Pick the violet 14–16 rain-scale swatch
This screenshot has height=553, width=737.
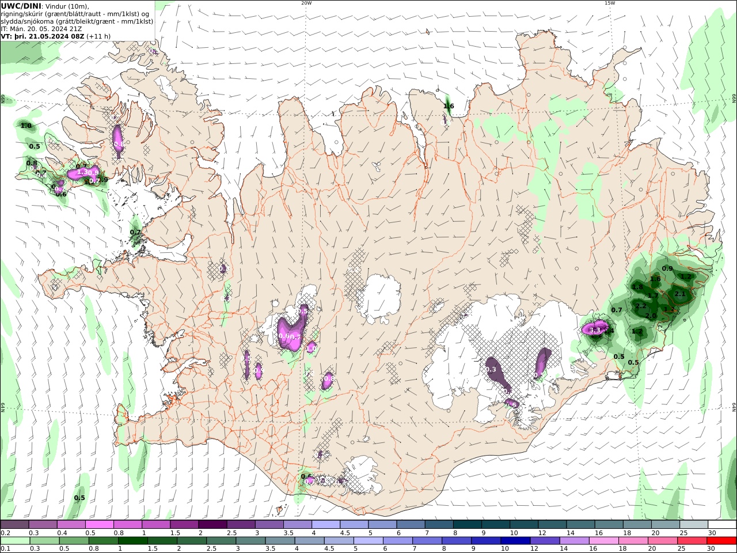pos(575,541)
